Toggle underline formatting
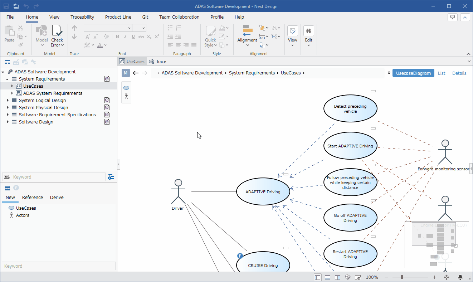473x282 pixels. [x=133, y=37]
